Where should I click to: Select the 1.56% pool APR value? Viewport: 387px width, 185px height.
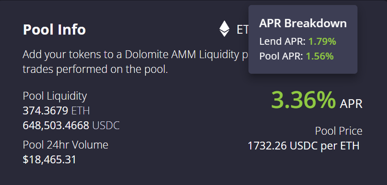pos(320,56)
